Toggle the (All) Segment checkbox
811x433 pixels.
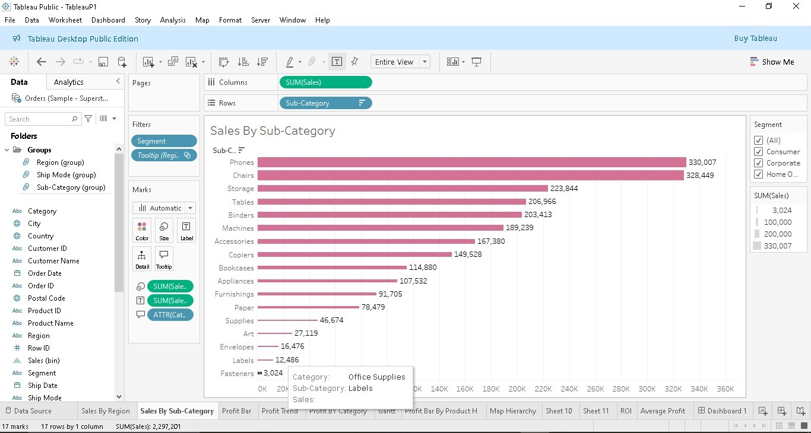(758, 140)
